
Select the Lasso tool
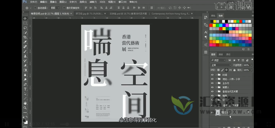25,28
